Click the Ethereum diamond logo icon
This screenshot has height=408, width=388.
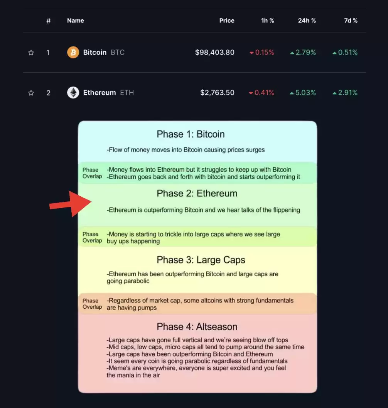[x=73, y=92]
